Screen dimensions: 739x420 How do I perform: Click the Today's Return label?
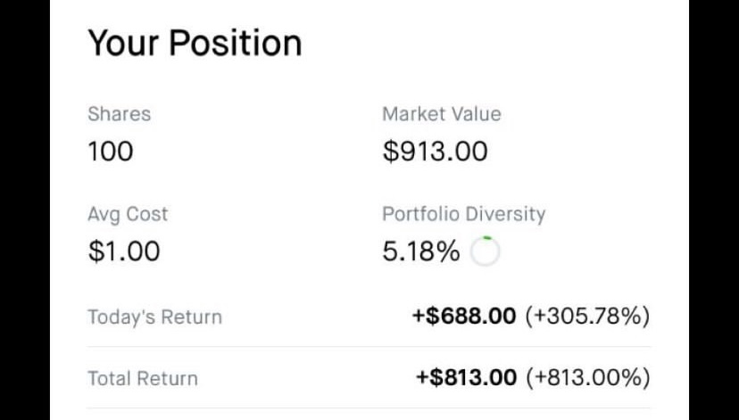(x=154, y=317)
